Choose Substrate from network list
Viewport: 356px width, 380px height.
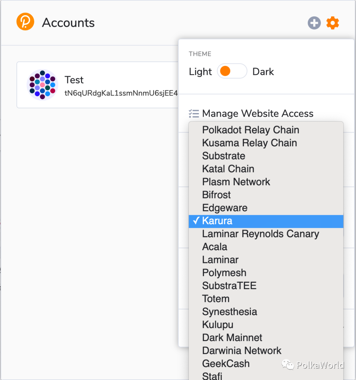pos(266,156)
